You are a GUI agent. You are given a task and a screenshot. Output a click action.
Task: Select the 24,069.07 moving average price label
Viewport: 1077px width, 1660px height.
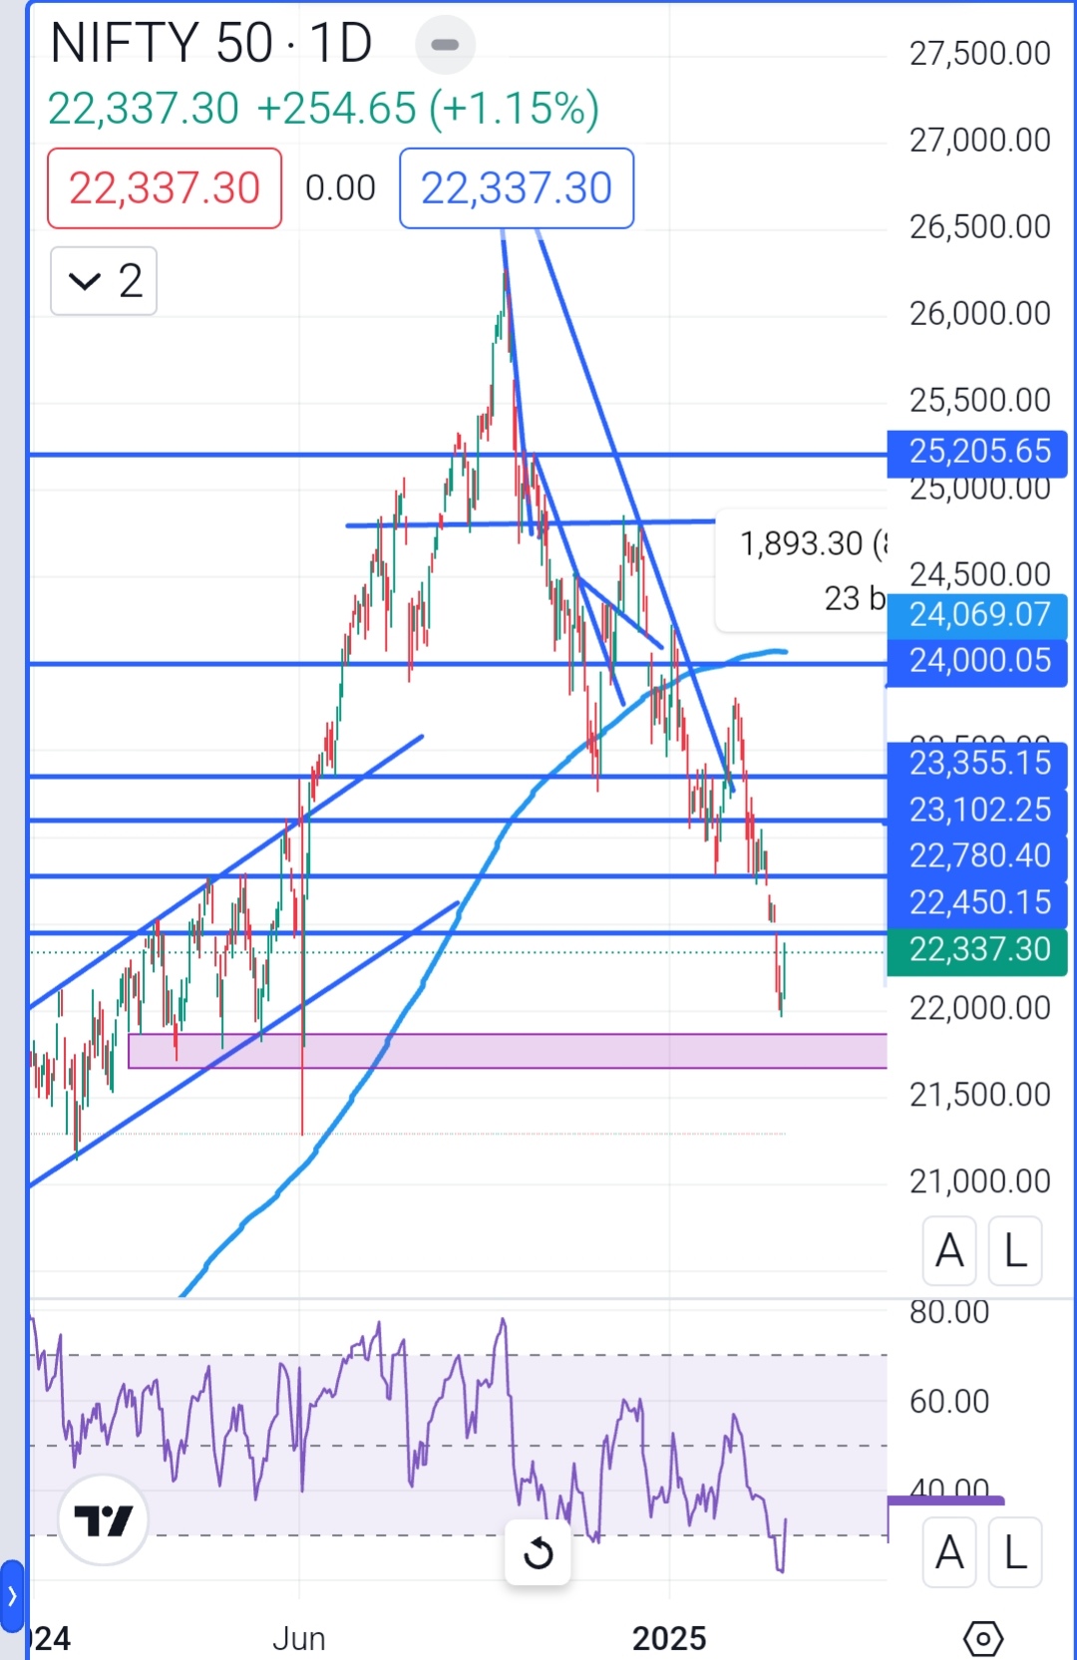(x=977, y=615)
